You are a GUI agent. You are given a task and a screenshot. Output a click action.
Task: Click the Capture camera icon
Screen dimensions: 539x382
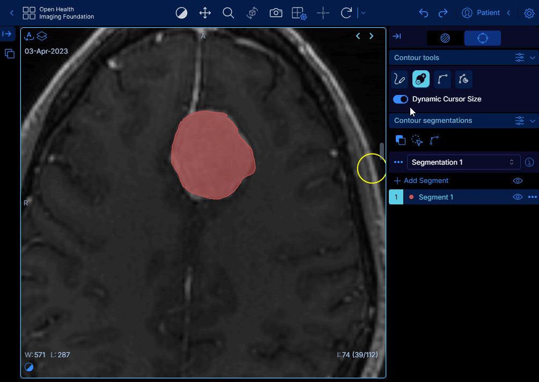[276, 13]
